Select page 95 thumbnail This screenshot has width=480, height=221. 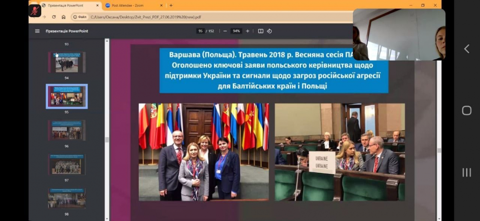tap(66, 96)
